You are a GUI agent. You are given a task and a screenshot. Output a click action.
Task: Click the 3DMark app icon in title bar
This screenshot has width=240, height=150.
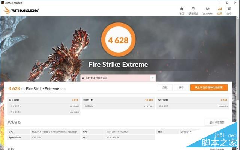click(3, 3)
